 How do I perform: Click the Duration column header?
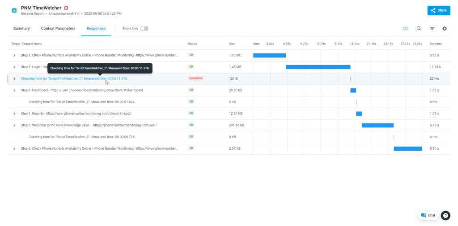[436, 44]
